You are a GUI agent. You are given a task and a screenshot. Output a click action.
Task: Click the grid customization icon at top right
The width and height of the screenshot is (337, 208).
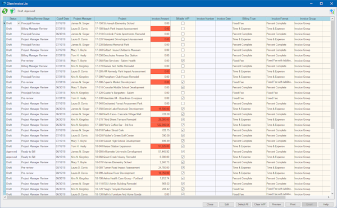tap(332, 12)
